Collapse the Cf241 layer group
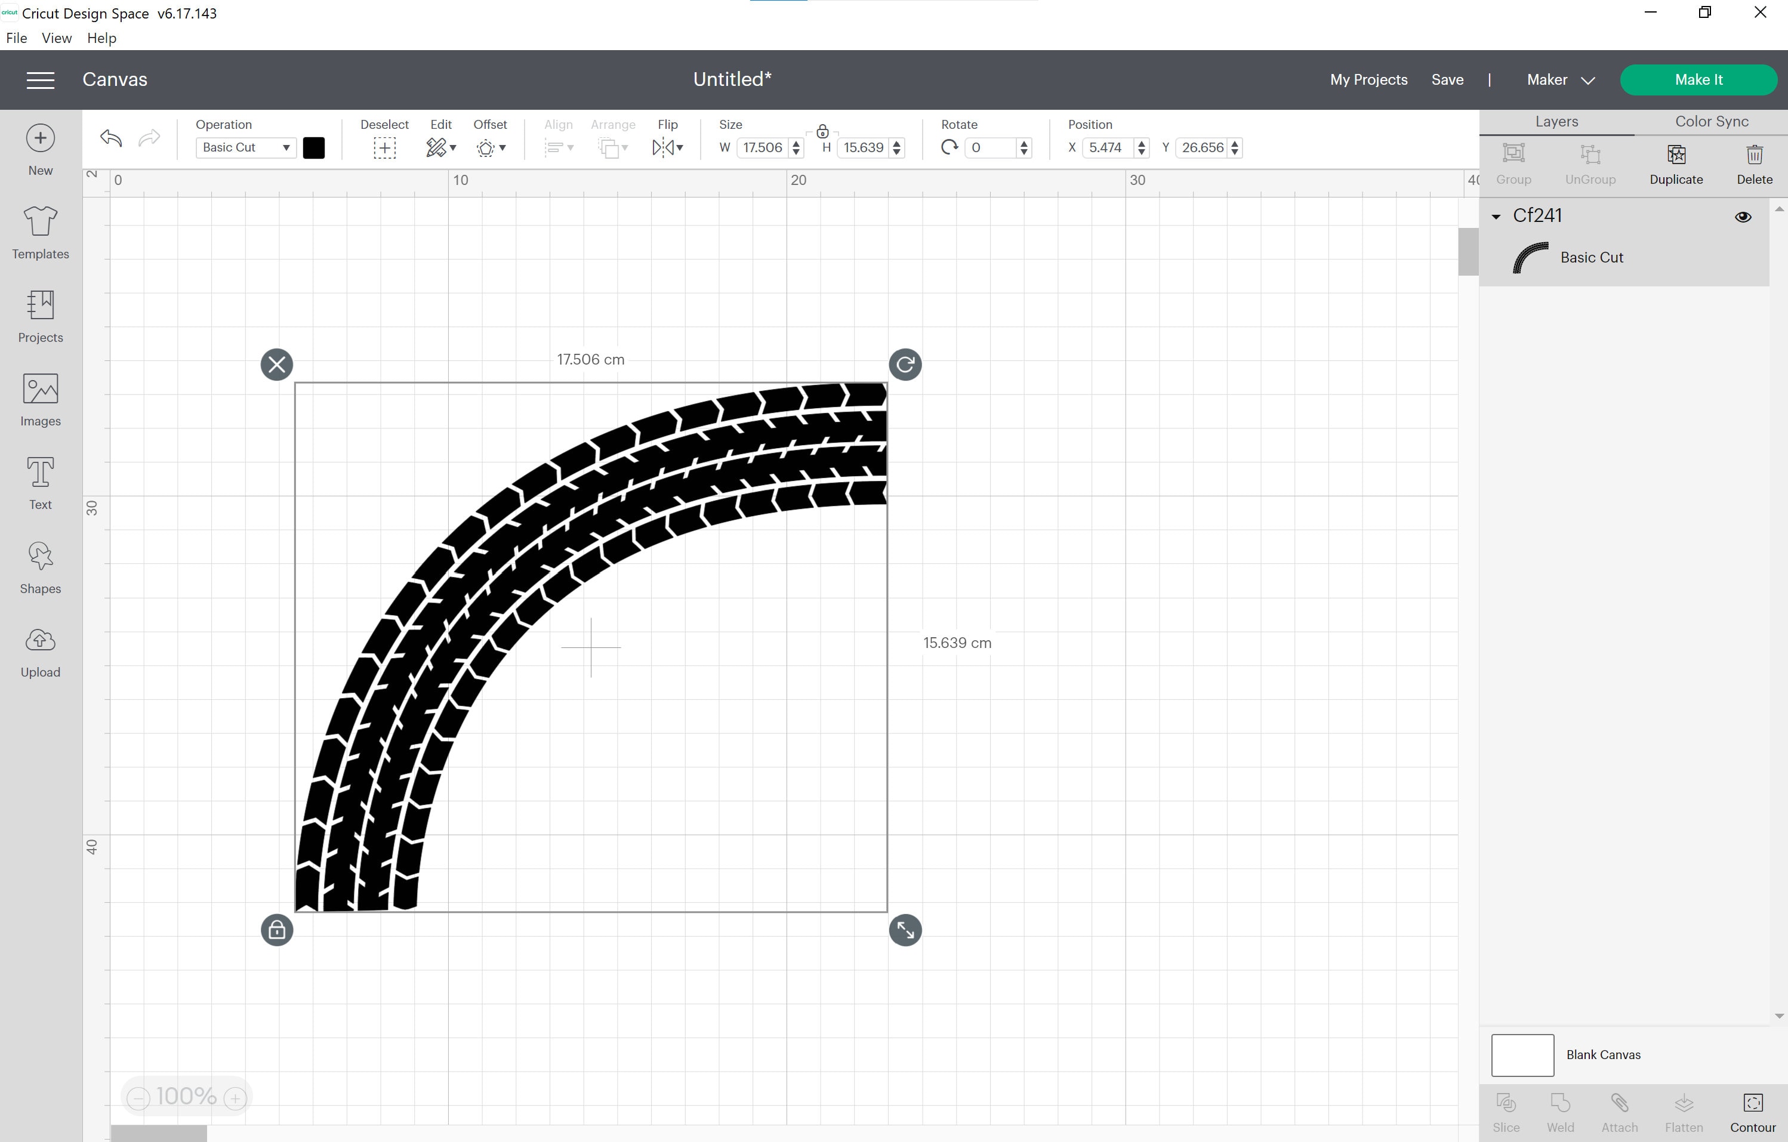The height and width of the screenshot is (1142, 1788). pyautogui.click(x=1496, y=217)
